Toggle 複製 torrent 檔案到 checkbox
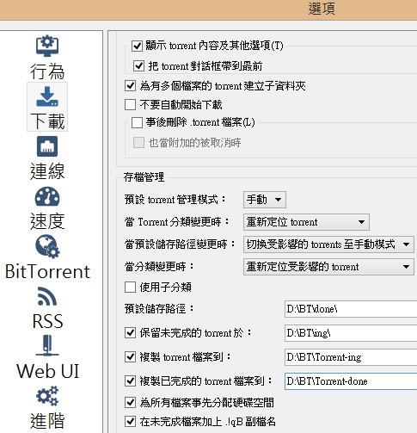The image size is (417, 433). point(130,357)
